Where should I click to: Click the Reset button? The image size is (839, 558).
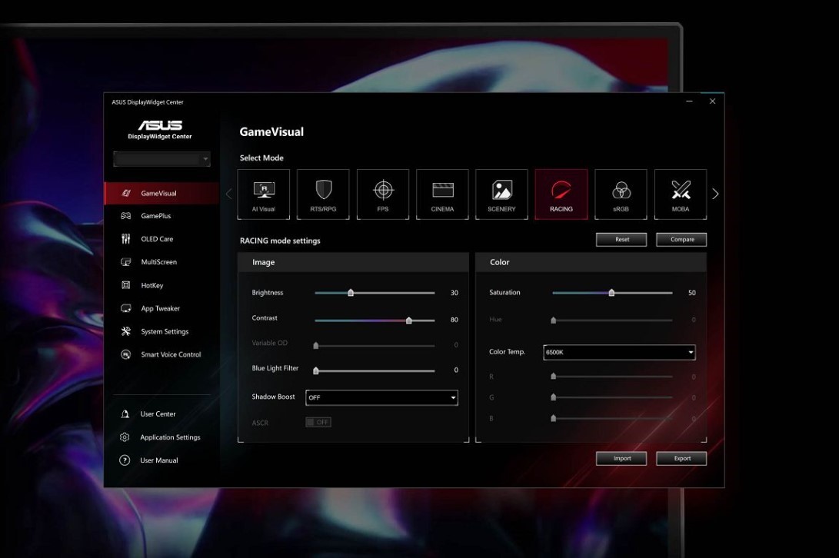(x=621, y=239)
